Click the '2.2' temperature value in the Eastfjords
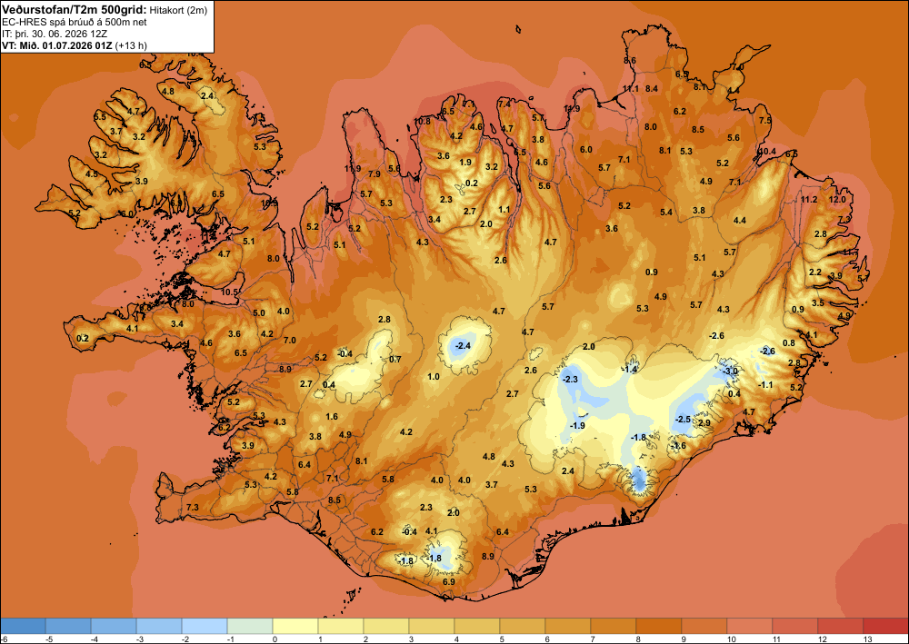Screen dimensions: 909x644 click(815, 272)
